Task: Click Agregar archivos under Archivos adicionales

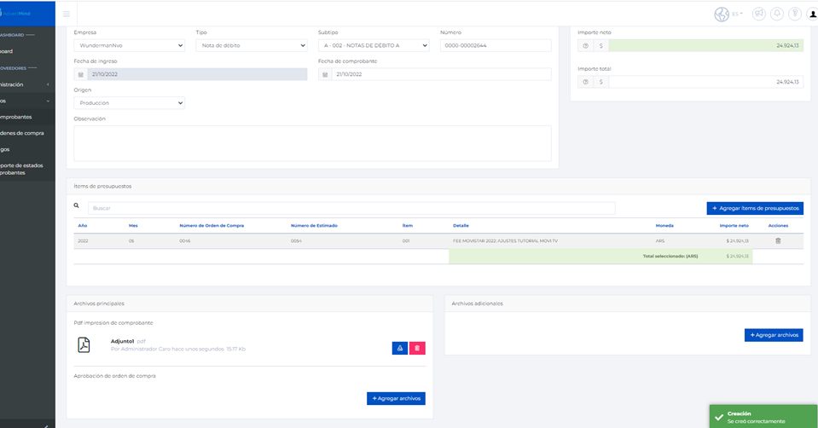Action: coord(773,335)
